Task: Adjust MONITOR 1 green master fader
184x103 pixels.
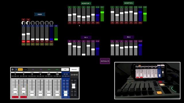Action: click(102, 12)
